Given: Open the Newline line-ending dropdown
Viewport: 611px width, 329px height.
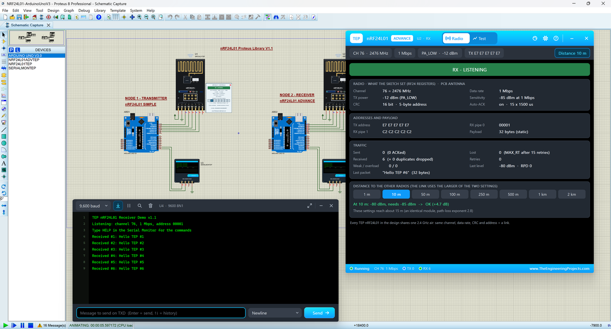Looking at the screenshot, I should (275, 313).
